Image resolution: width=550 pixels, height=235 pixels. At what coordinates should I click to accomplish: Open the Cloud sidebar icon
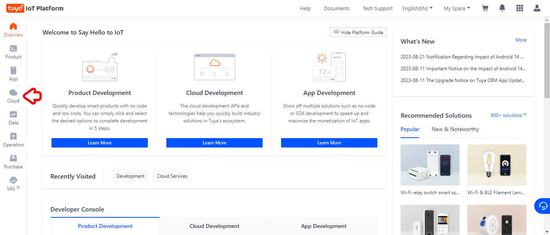[13, 93]
